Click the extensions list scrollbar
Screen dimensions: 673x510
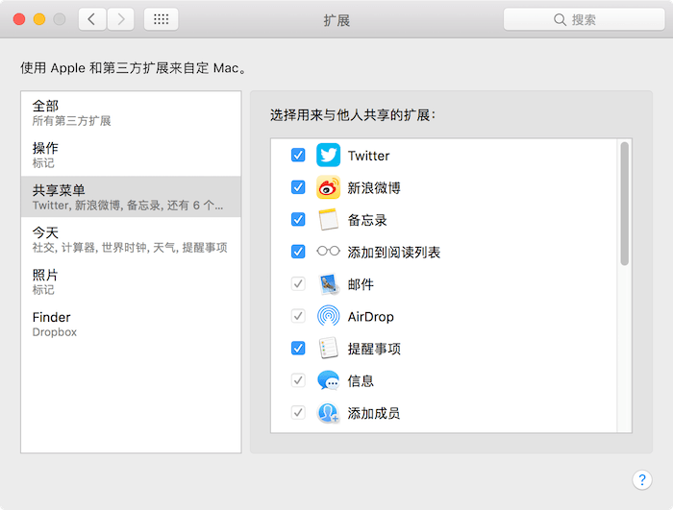[x=625, y=204]
